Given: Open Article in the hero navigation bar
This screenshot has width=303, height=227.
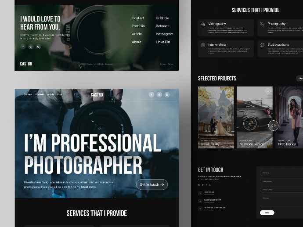Looking at the screenshot, I should point(50,94).
